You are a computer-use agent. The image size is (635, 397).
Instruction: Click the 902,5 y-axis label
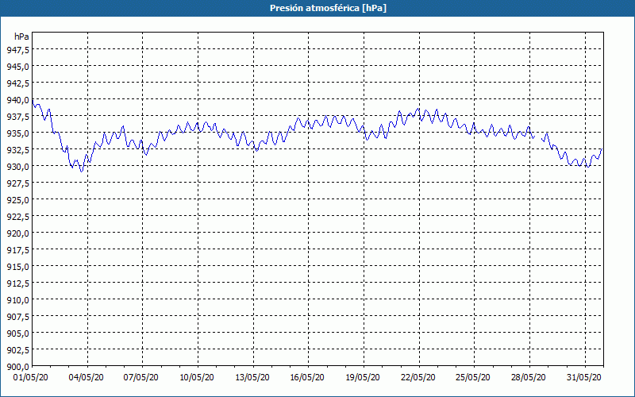17,350
